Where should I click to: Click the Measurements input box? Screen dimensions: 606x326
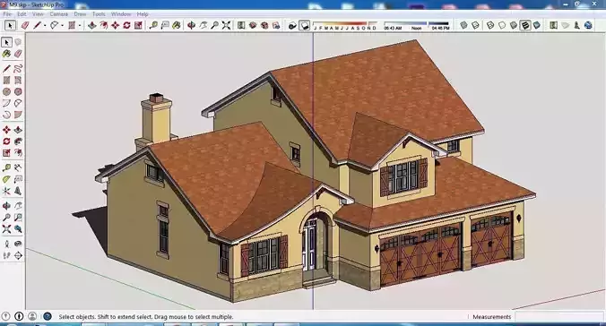point(558,317)
